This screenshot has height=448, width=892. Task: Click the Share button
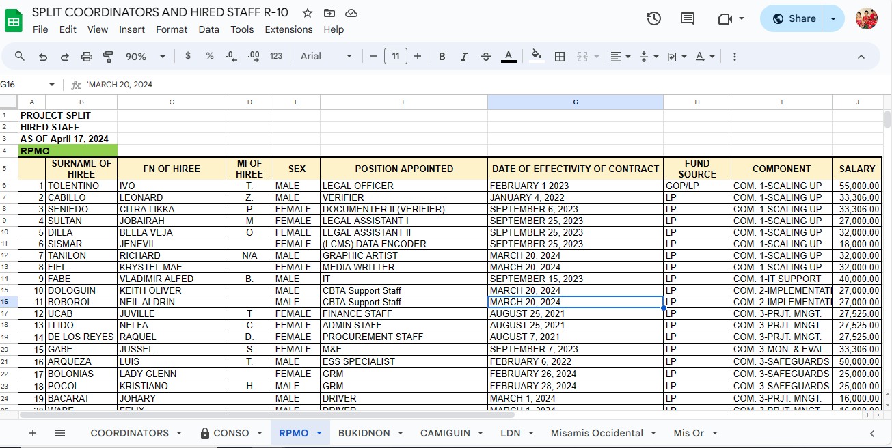pyautogui.click(x=793, y=18)
